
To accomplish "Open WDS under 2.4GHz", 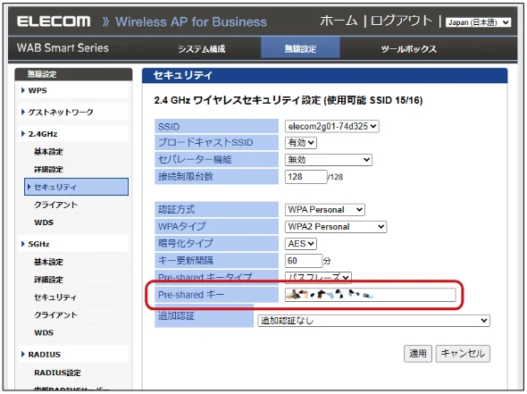I will (44, 222).
